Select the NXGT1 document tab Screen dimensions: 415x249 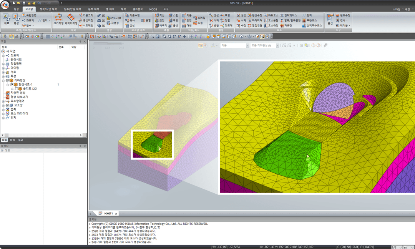108,214
